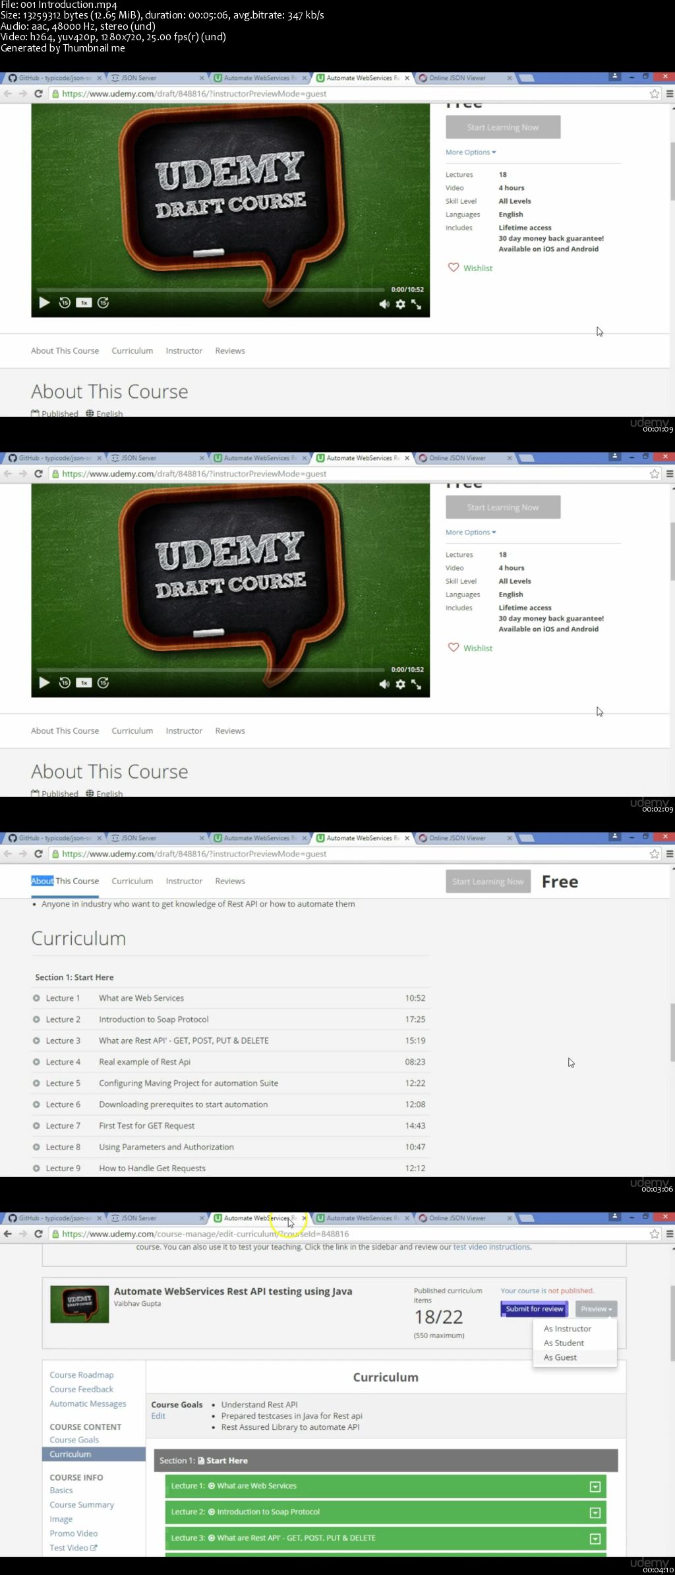This screenshot has width=675, height=1575.
Task: Click bookmark star in the course-manage address bar
Action: (654, 1234)
